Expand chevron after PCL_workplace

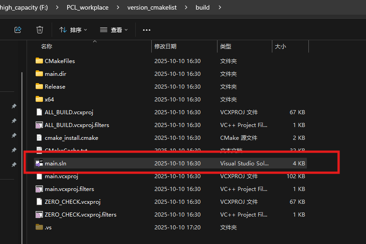[118, 7]
